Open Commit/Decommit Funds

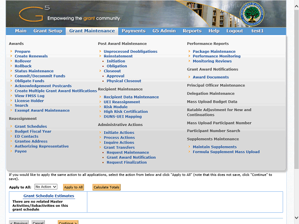point(40,76)
